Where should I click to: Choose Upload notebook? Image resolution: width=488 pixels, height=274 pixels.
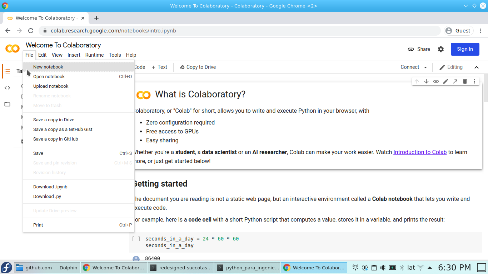tap(79, 86)
